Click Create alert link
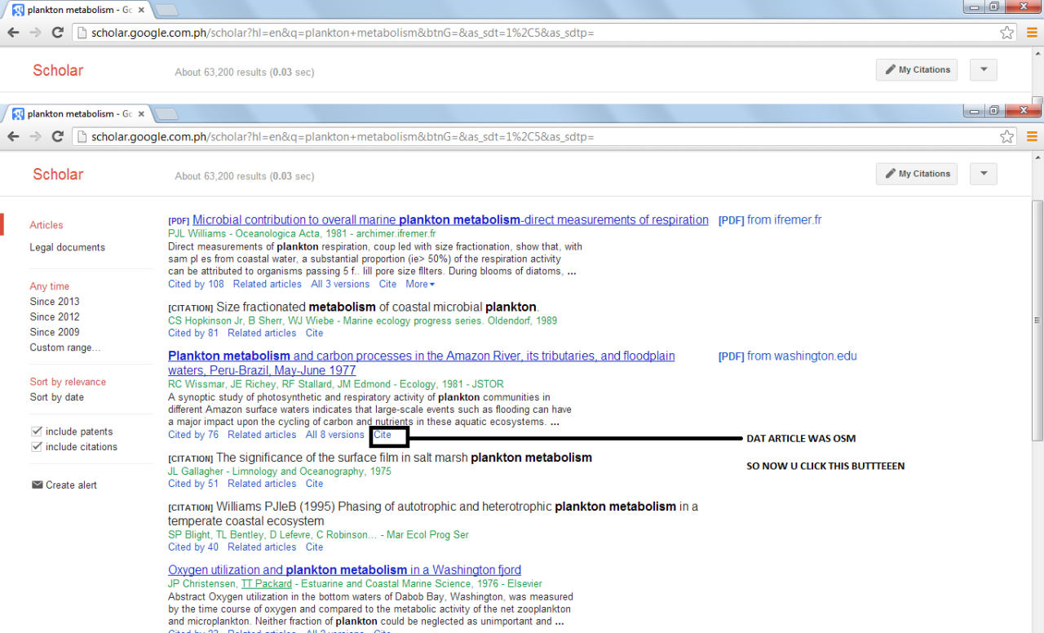Viewport: 1044px width, 633px height. tap(71, 485)
